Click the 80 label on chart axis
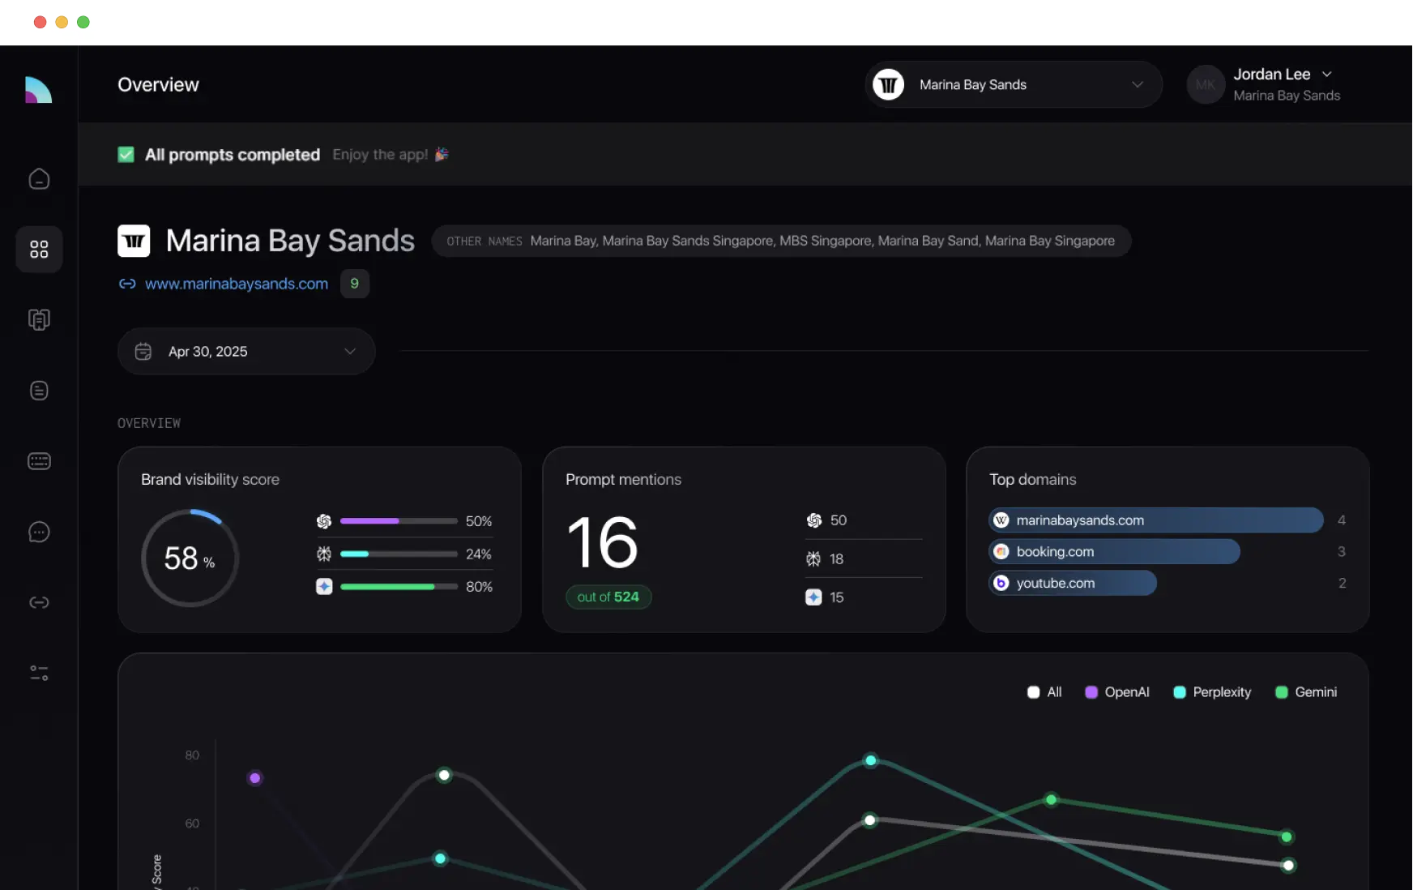This screenshot has width=1413, height=890. click(x=192, y=755)
